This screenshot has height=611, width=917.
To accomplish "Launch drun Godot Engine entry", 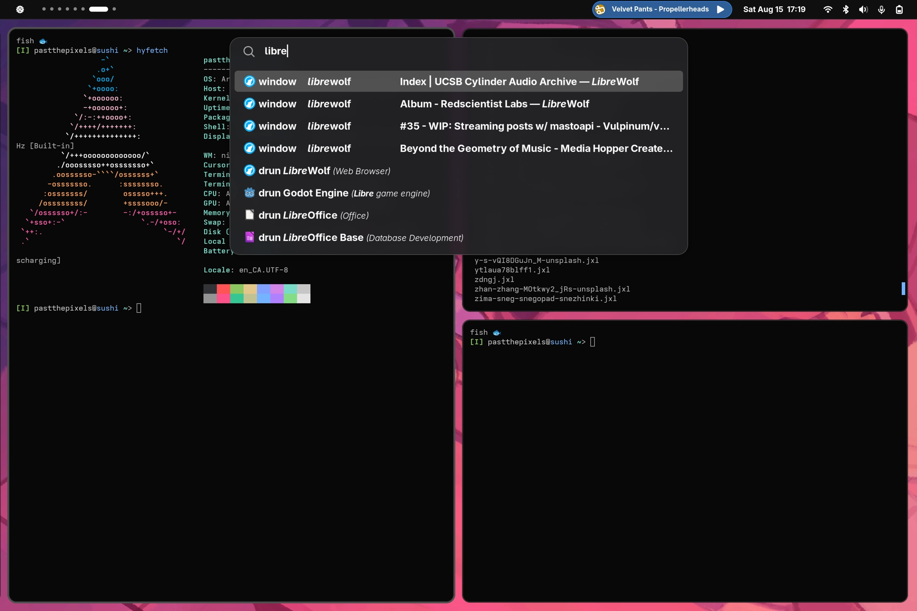I will click(x=458, y=193).
